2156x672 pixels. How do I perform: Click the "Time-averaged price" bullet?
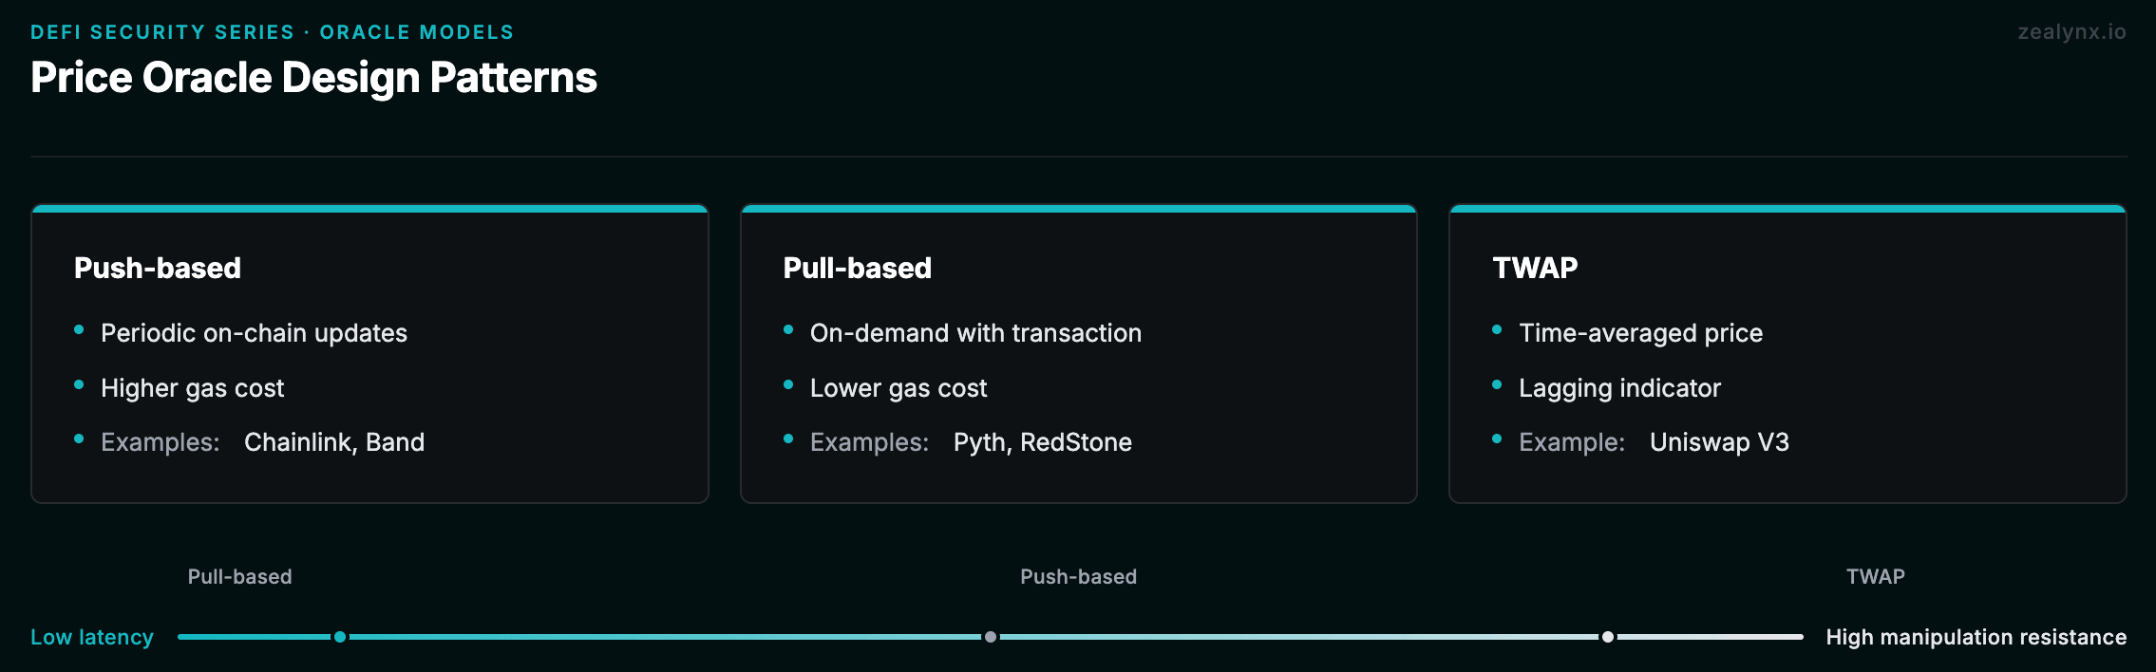(1640, 333)
